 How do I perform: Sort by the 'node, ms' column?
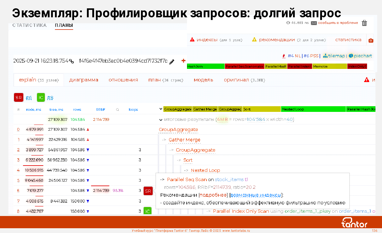[33, 109]
